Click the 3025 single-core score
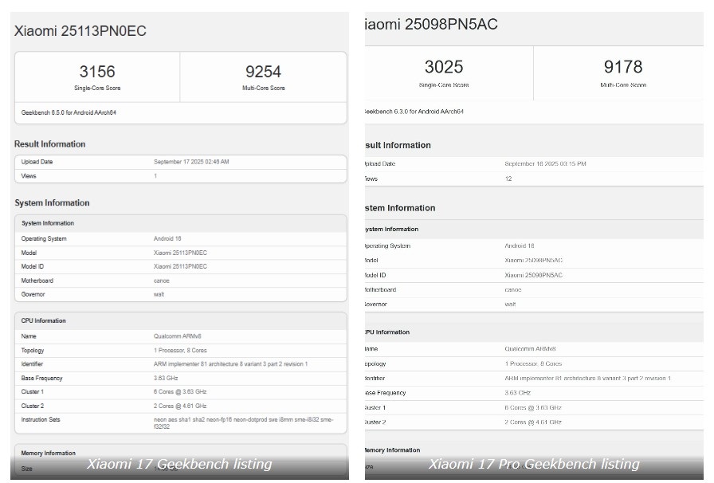This screenshot has width=714, height=483. [444, 67]
